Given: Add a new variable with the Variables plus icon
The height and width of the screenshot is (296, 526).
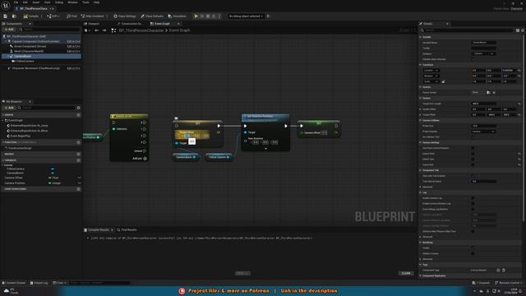Looking at the screenshot, I should point(79,160).
